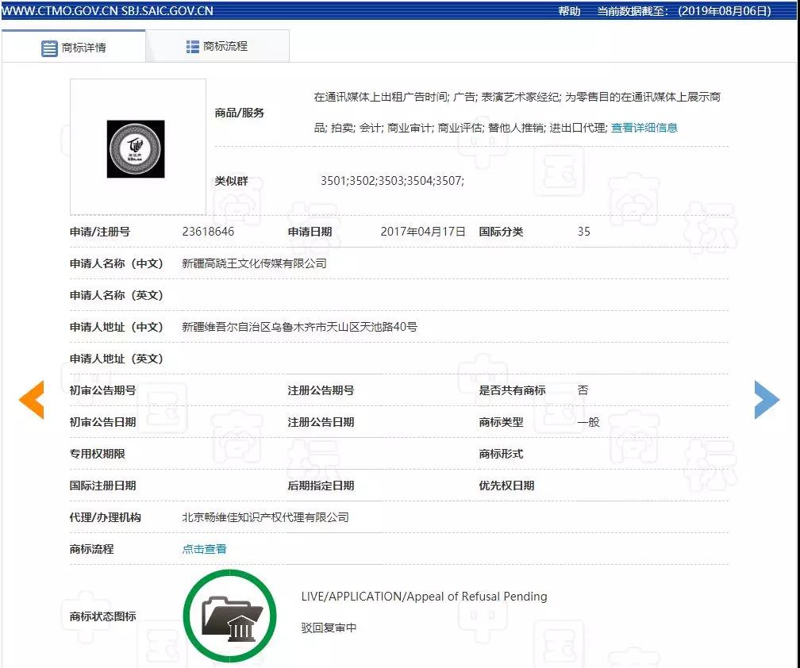This screenshot has width=800, height=668.
Task: Click the 点击查看 trademark flow link
Action: pos(204,548)
